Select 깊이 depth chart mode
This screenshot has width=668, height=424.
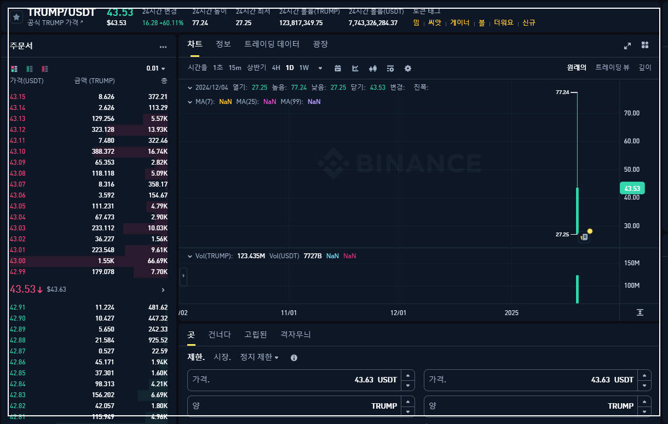click(x=645, y=68)
